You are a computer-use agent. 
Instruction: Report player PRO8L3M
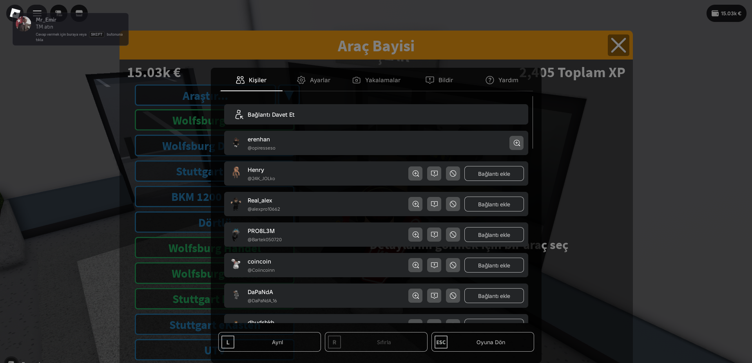[434, 235]
